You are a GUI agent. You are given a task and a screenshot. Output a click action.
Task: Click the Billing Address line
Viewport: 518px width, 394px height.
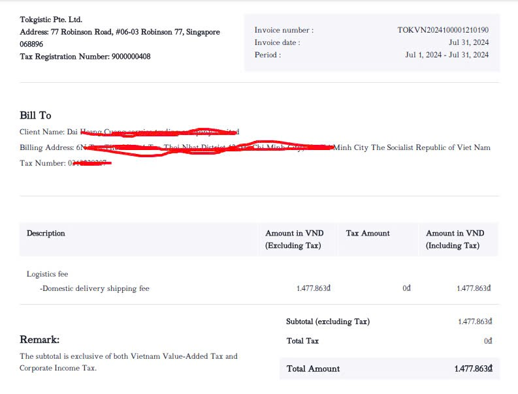[255, 148]
